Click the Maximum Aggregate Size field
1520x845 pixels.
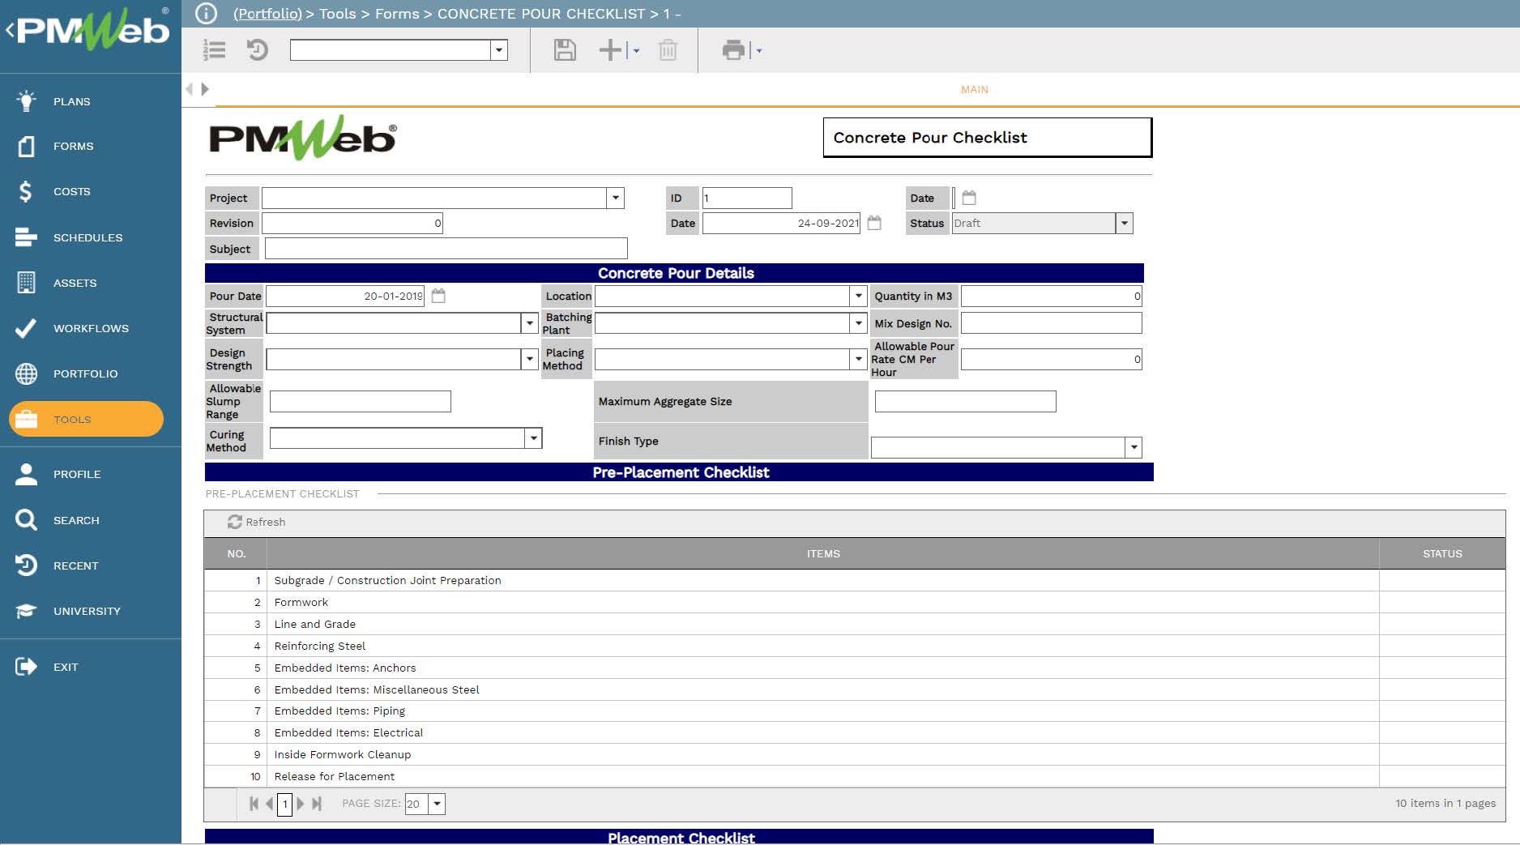pos(965,401)
